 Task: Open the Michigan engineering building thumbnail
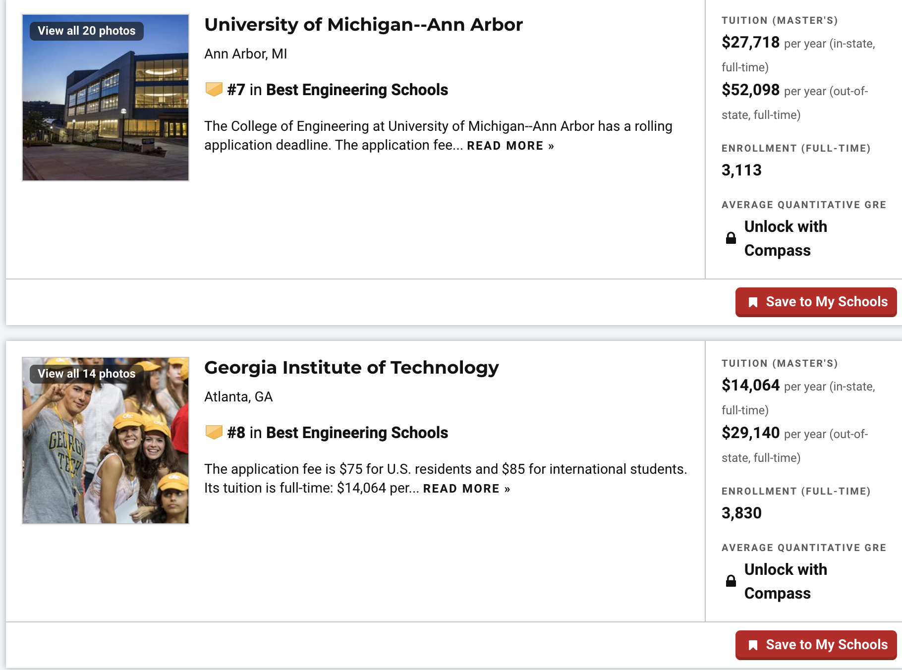click(x=106, y=98)
